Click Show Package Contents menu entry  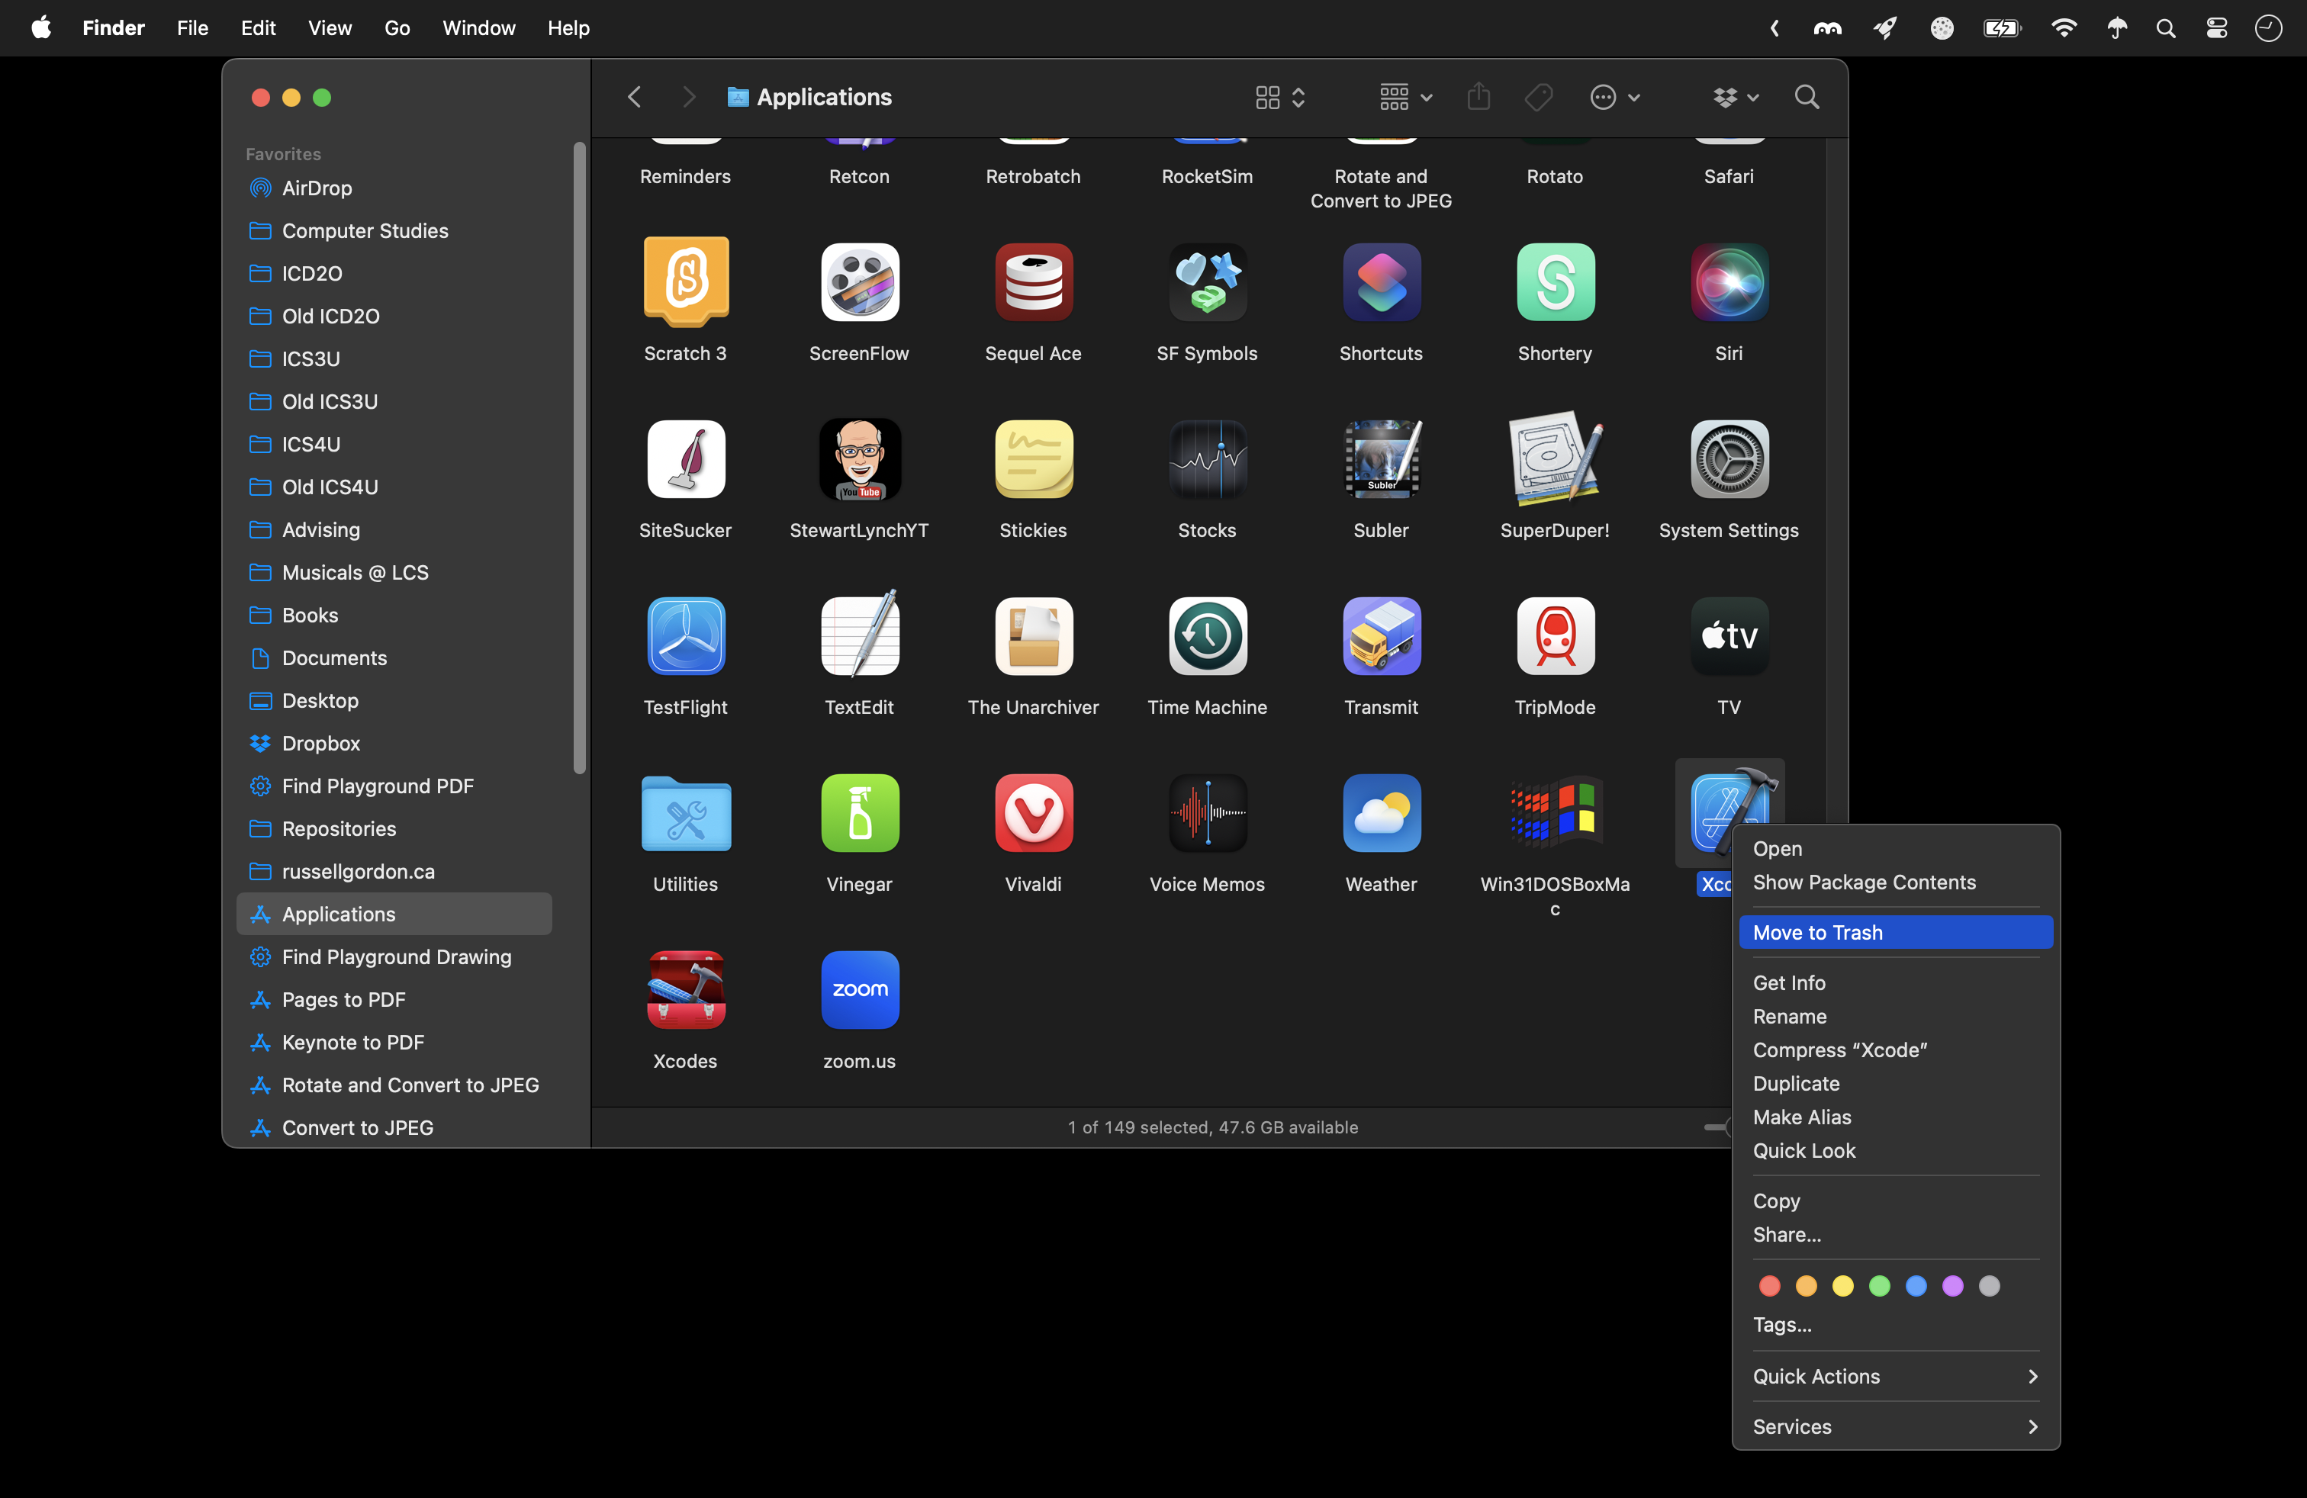point(1863,882)
